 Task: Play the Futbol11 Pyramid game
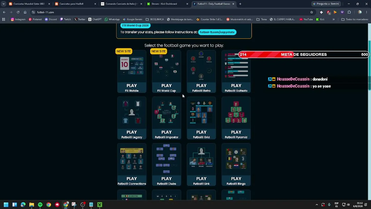click(236, 118)
